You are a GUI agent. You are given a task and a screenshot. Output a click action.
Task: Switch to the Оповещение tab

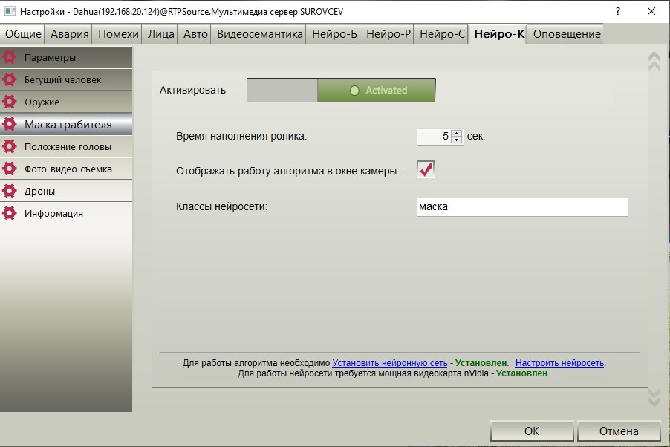(x=567, y=33)
